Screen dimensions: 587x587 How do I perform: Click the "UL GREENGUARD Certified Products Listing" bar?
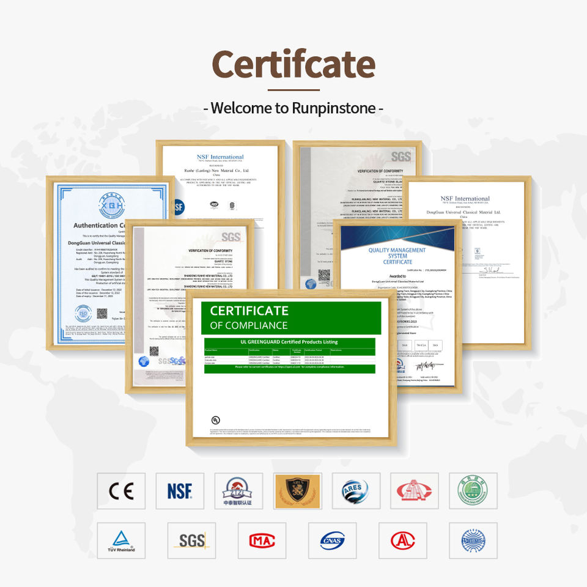click(x=289, y=342)
